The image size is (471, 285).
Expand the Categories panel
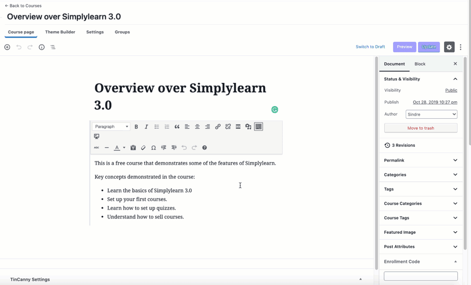click(420, 175)
